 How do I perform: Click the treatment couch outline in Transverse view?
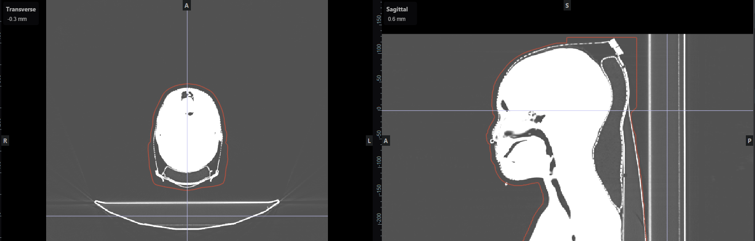187,202
